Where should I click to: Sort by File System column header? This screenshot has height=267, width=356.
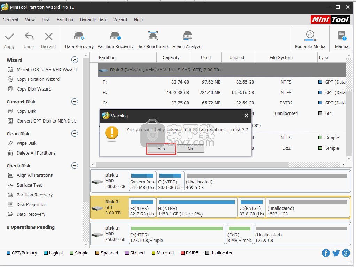coord(286,58)
